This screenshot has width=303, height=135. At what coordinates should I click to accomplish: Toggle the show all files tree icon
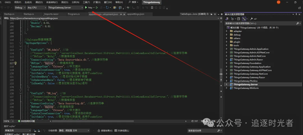244,19
